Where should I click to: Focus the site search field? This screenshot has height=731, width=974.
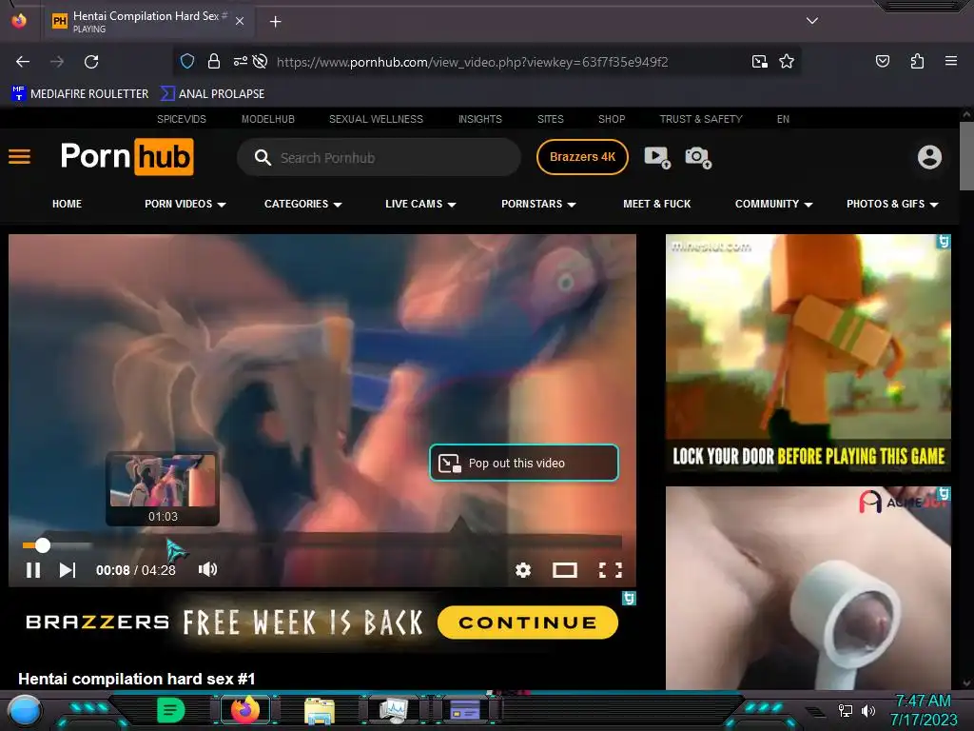pyautogui.click(x=379, y=157)
